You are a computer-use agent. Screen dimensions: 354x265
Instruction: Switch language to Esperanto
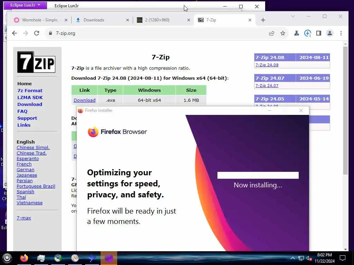coord(28,159)
